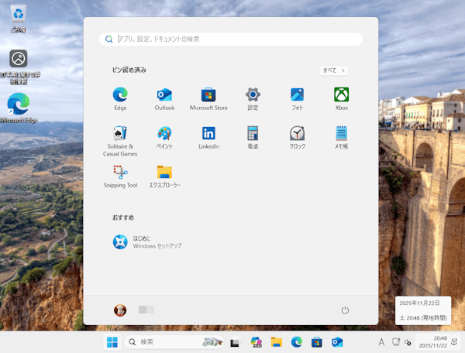The image size is (465, 353).
Task: Launch Outlook from Start menu
Action: [x=164, y=99]
